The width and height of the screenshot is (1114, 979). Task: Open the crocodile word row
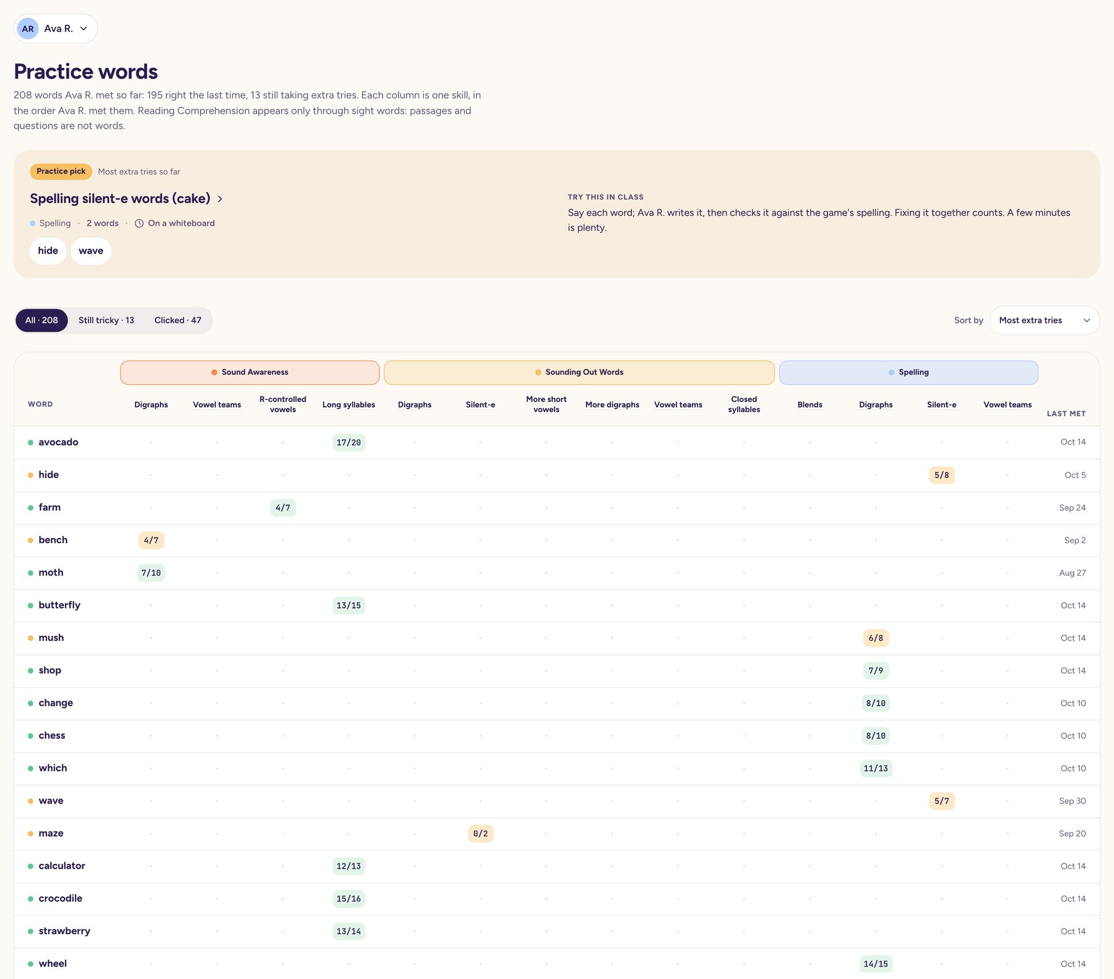coord(557,899)
